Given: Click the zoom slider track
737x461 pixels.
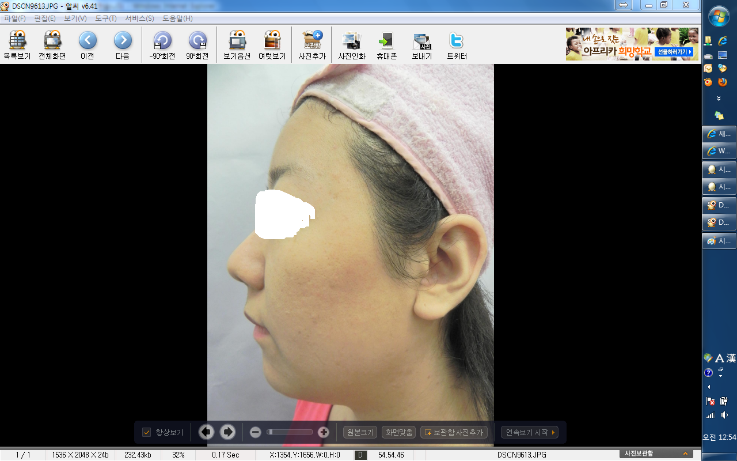Looking at the screenshot, I should pyautogui.click(x=290, y=432).
